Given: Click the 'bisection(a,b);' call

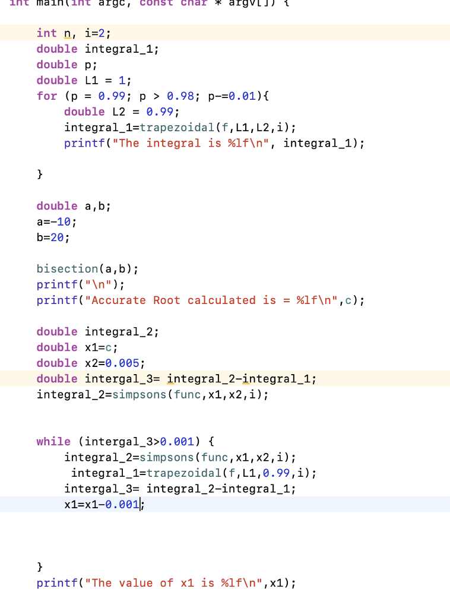Looking at the screenshot, I should point(88,269).
